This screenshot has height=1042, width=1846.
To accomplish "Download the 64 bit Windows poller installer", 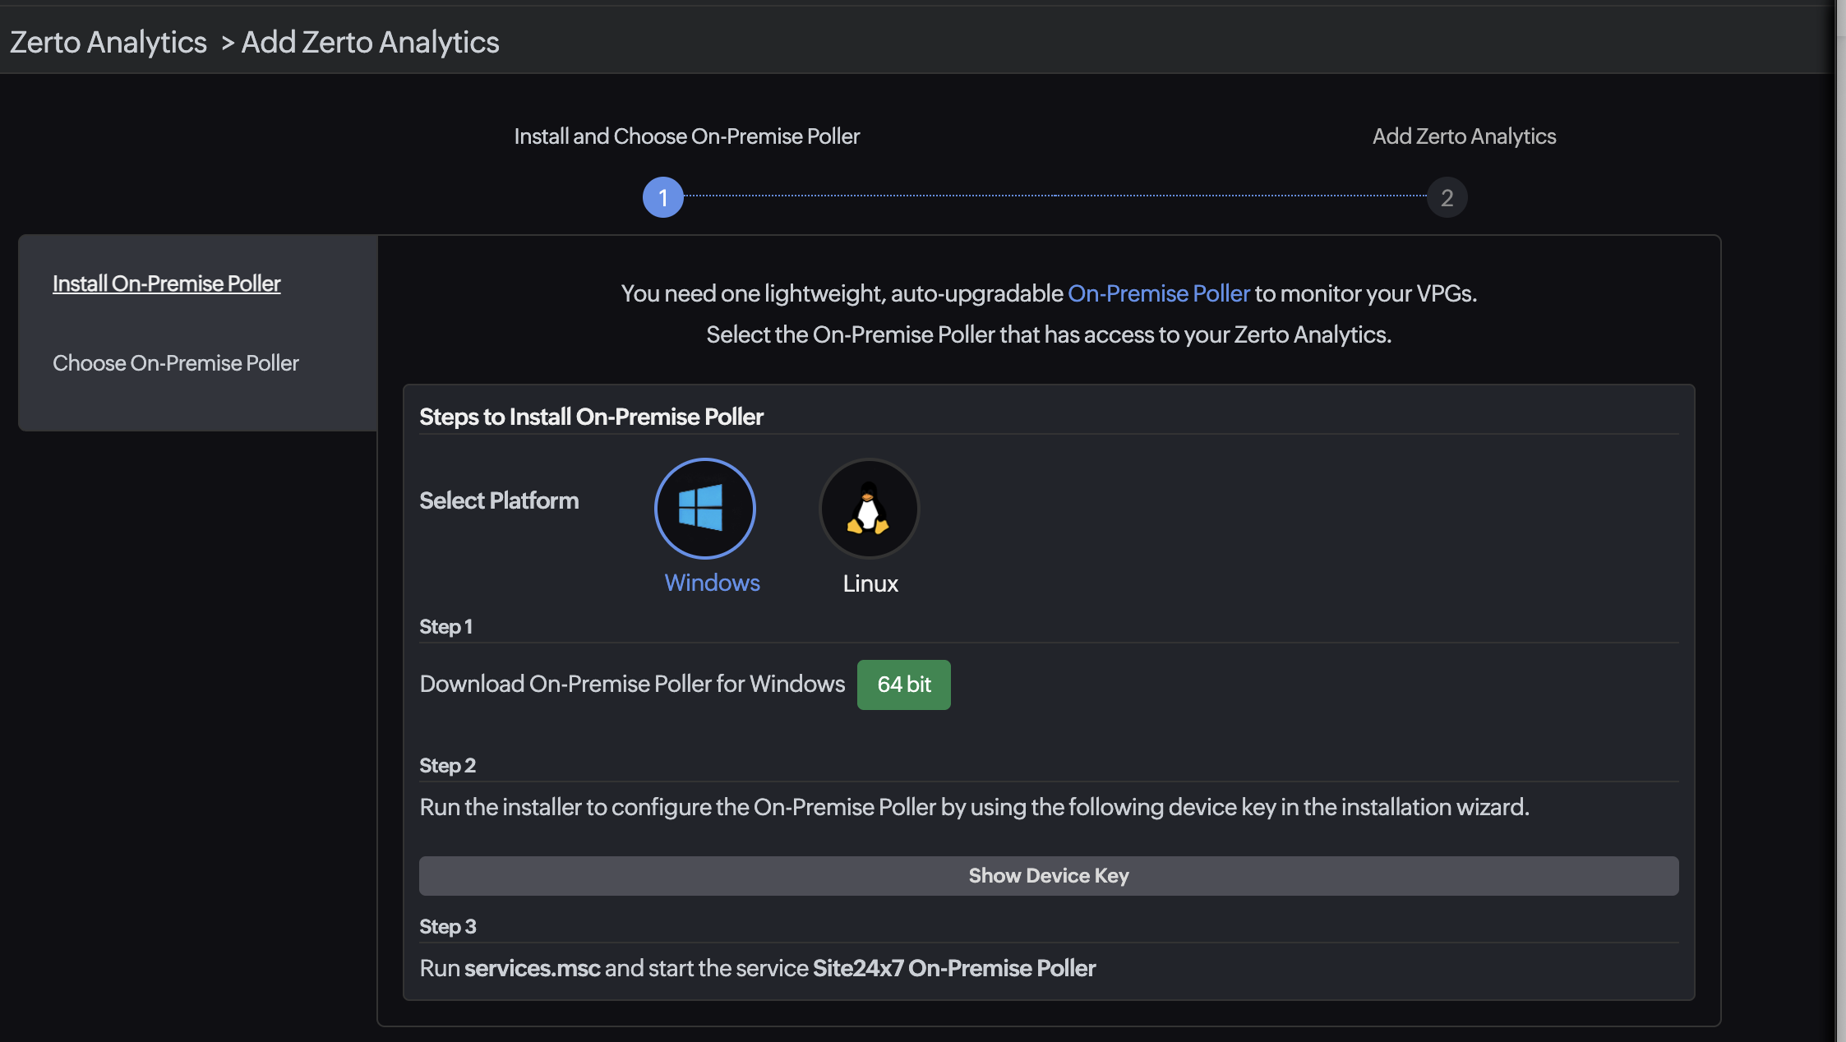I will point(903,684).
